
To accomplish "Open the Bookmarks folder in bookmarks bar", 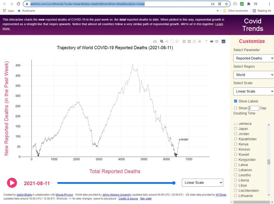I will tap(26, 11).
